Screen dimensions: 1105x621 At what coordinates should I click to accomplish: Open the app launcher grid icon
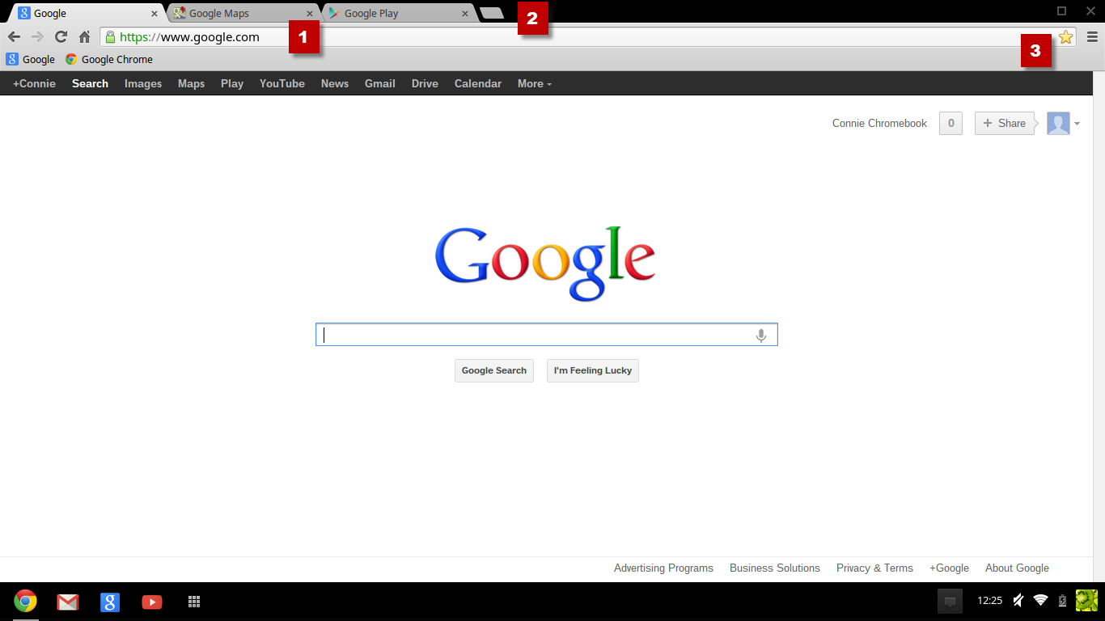click(194, 602)
